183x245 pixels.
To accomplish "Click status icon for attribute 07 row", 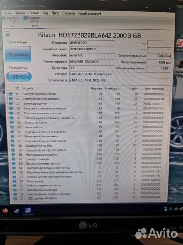I will pos(12,118).
